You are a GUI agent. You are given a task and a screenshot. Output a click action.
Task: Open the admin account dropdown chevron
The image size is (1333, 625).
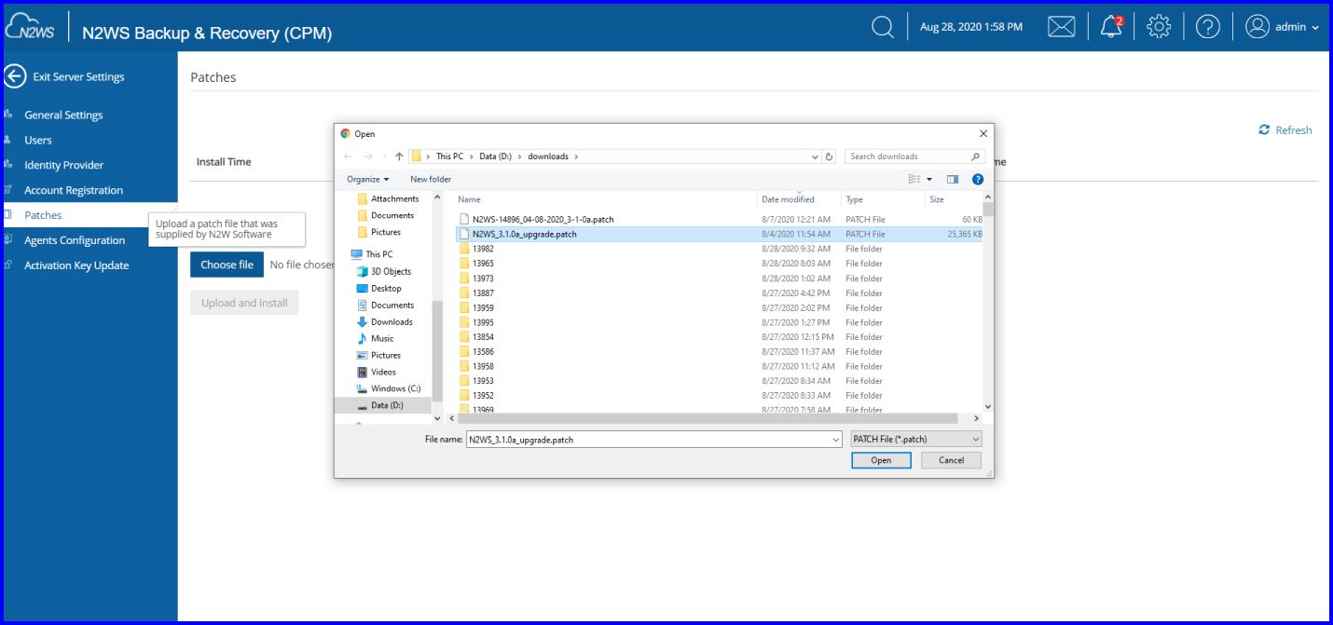pyautogui.click(x=1315, y=28)
